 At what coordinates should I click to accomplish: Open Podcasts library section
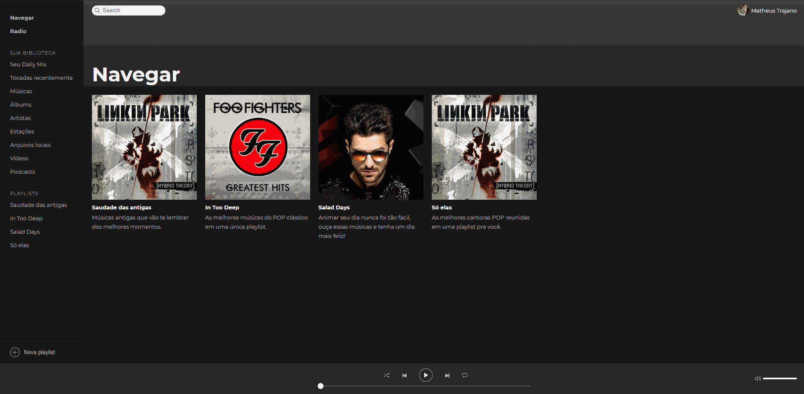pos(22,172)
